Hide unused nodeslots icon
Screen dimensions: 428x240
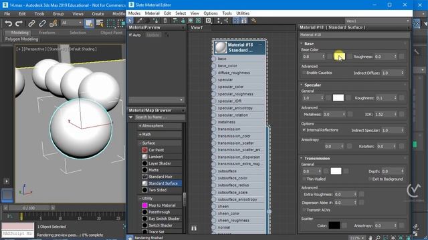tap(183, 21)
